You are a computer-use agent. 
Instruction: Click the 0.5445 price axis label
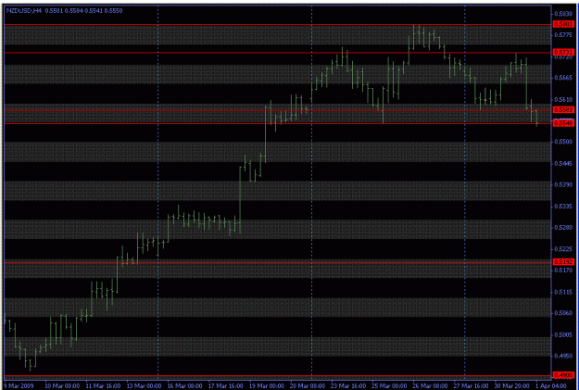[x=562, y=163]
